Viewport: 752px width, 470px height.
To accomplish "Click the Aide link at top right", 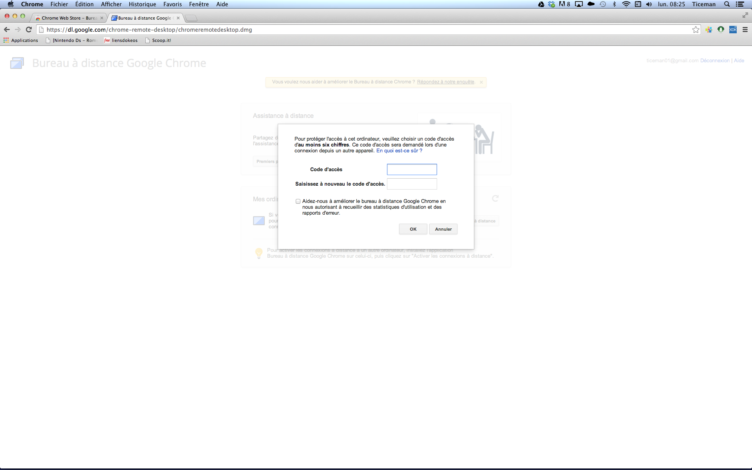I will click(739, 61).
